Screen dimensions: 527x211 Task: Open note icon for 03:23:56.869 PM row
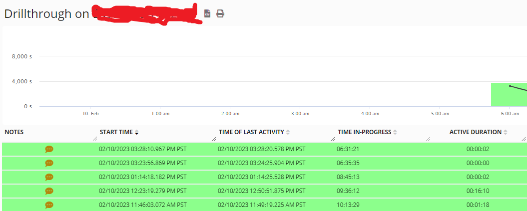pyautogui.click(x=49, y=163)
